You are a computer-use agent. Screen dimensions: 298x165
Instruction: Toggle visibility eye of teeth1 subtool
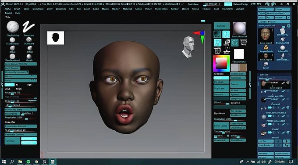(x=288, y=133)
